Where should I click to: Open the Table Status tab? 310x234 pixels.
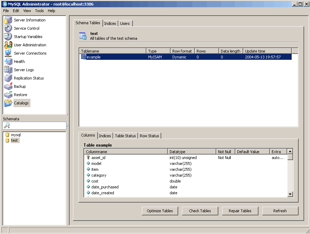(125, 136)
